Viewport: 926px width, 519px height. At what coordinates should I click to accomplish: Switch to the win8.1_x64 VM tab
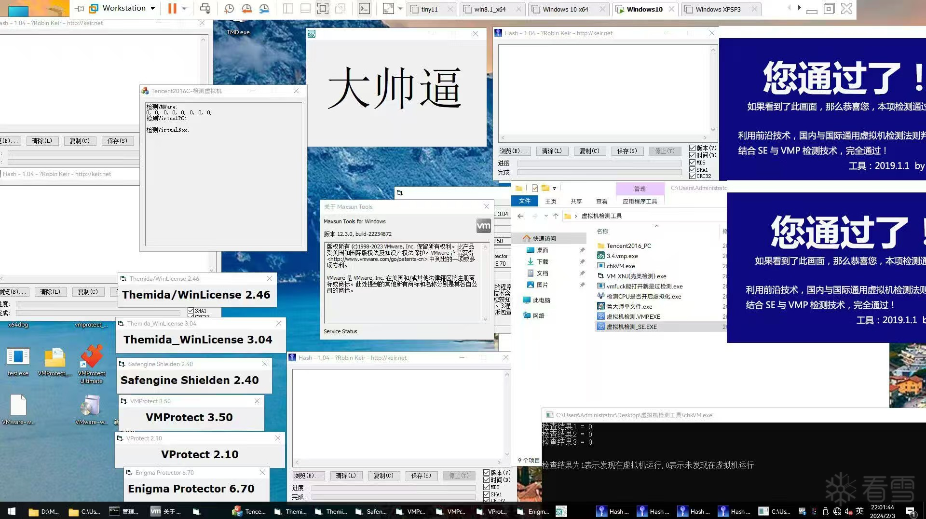point(490,9)
